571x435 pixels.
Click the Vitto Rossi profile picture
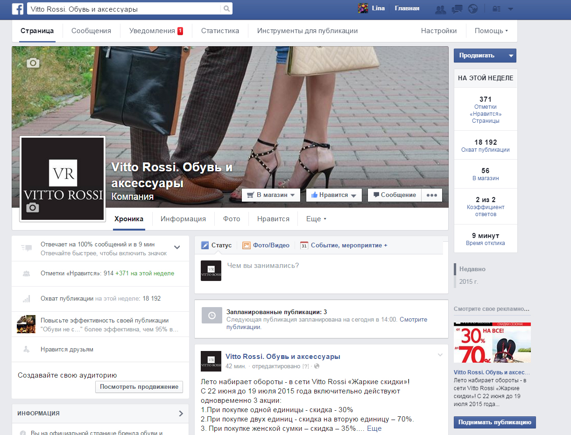[x=63, y=178]
